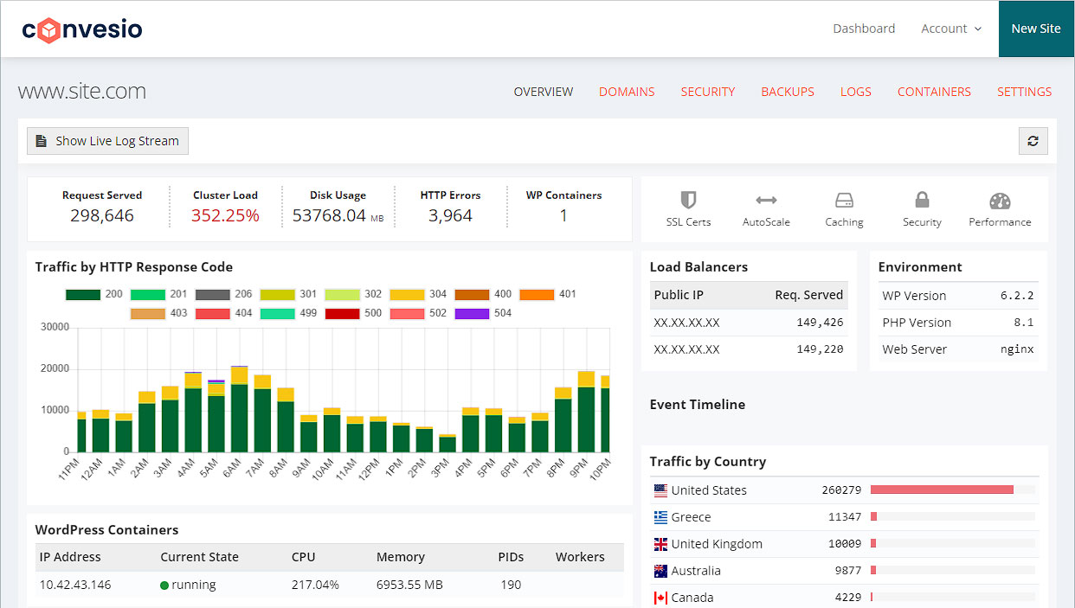Open the Caching drive icon
This screenshot has width=1075, height=608.
coord(844,201)
